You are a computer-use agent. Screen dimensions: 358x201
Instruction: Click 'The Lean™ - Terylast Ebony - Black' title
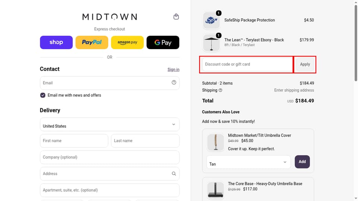[x=254, y=40]
